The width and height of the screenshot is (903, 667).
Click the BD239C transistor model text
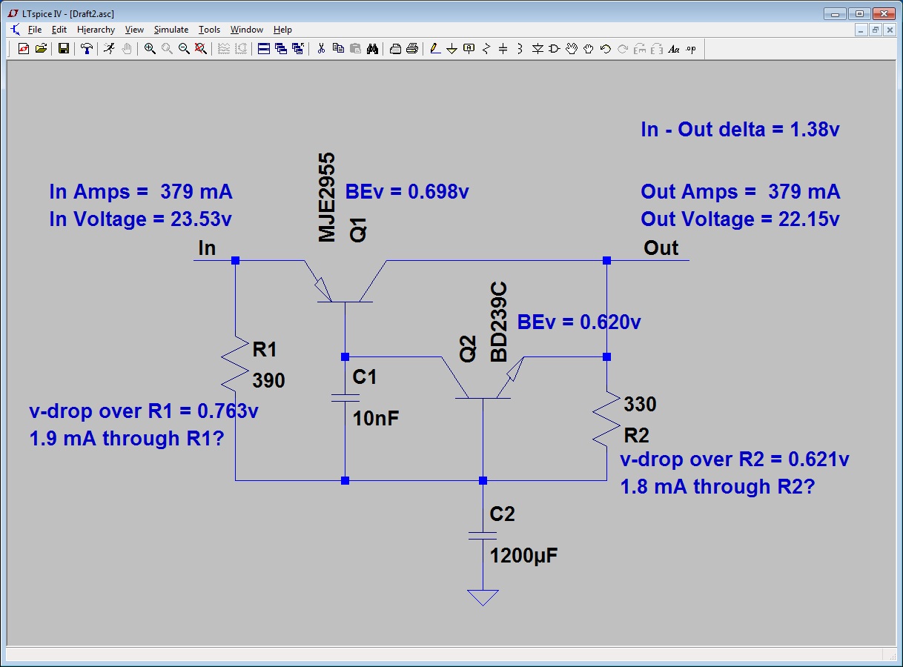click(x=499, y=322)
